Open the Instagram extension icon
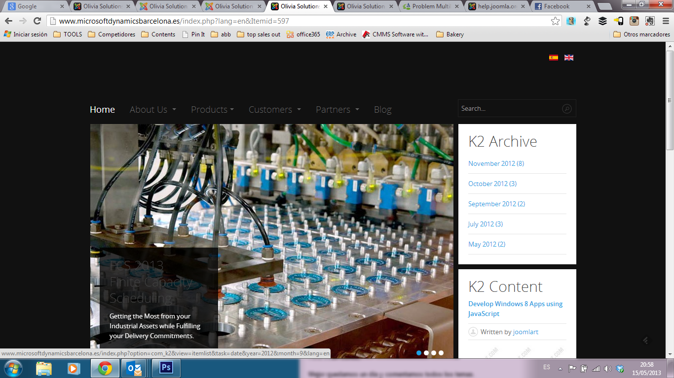 pyautogui.click(x=634, y=21)
